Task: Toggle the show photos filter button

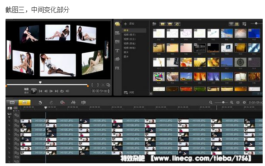Action: pyautogui.click(x=170, y=24)
